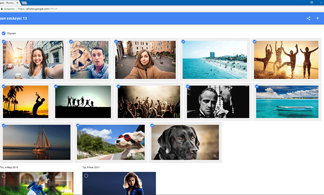The height and width of the screenshot is (195, 324).
Task: Open the aerial beach coastline thumbnail
Action: coord(215,60)
